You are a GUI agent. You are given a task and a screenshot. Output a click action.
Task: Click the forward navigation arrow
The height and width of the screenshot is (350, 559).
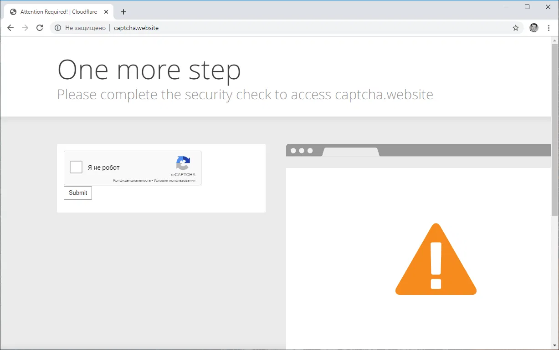click(x=25, y=28)
